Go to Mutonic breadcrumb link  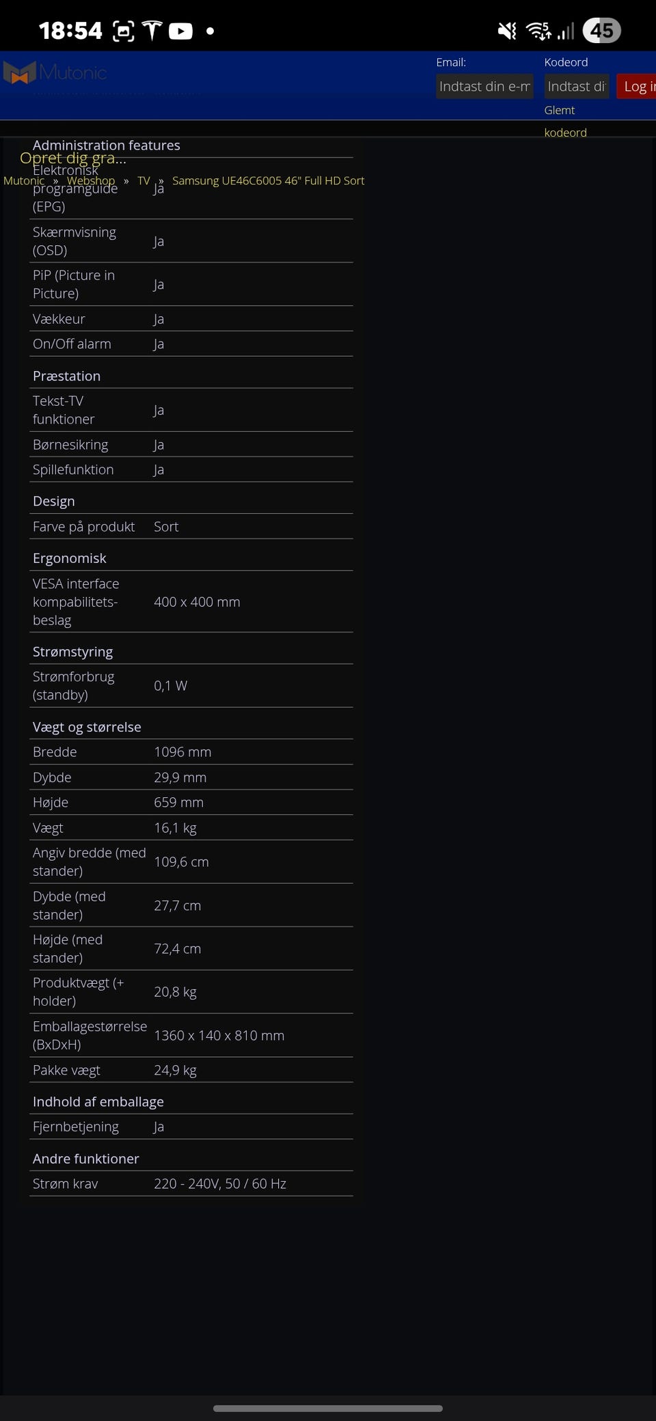(24, 180)
